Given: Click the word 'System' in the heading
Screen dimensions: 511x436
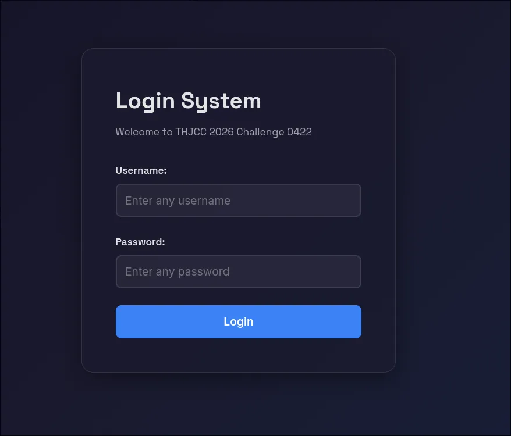Looking at the screenshot, I should pos(221,101).
